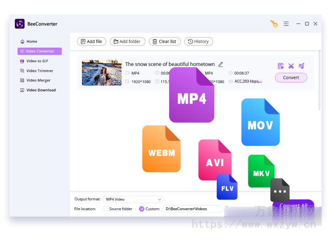Click the Video Merger sidebar icon
This screenshot has height=242, width=332.
pyautogui.click(x=22, y=80)
